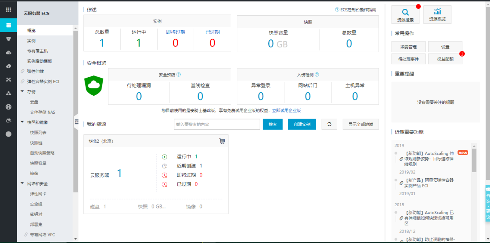
Task: Click the refresh icon button
Action: tap(329, 124)
